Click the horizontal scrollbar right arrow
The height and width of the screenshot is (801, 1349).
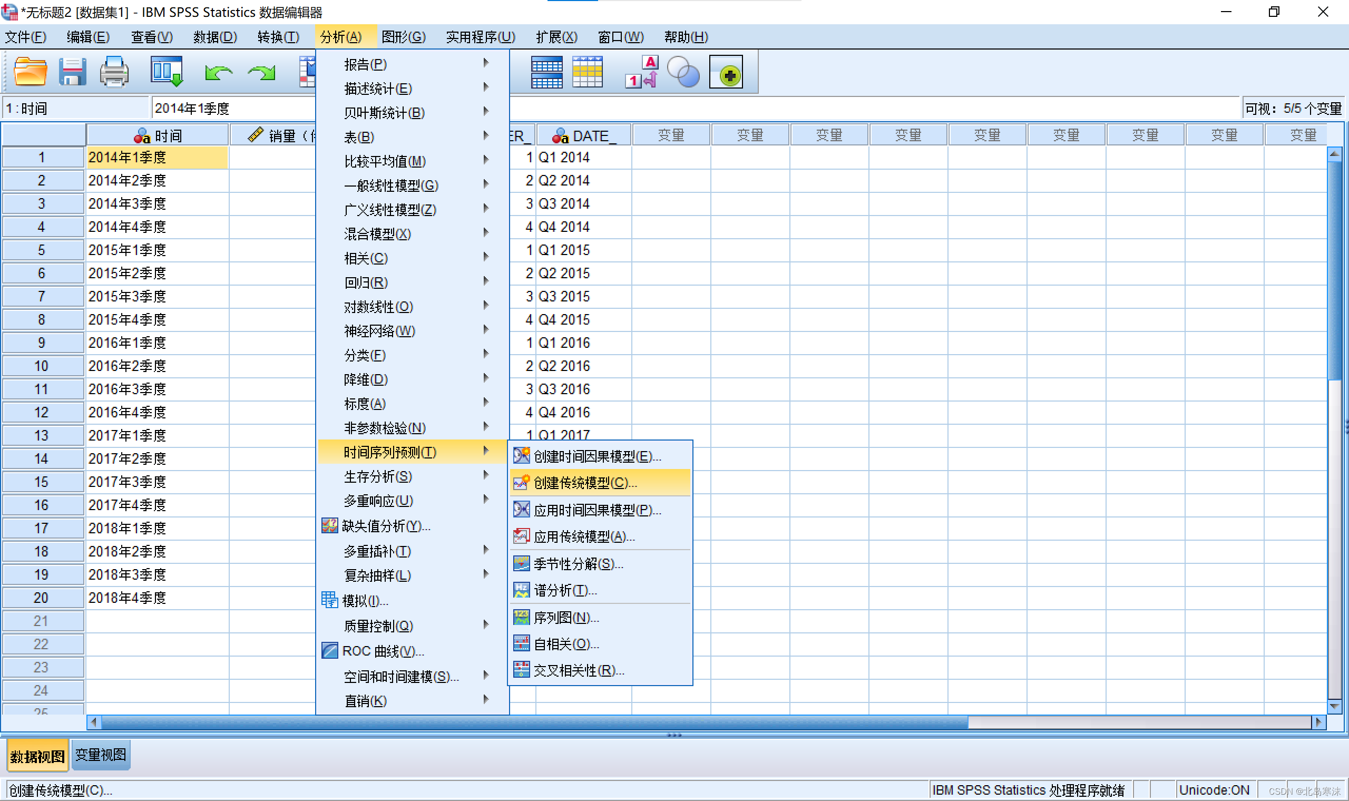tap(1318, 721)
